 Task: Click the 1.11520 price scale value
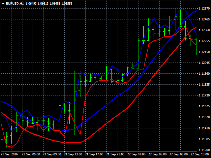pos(204,117)
